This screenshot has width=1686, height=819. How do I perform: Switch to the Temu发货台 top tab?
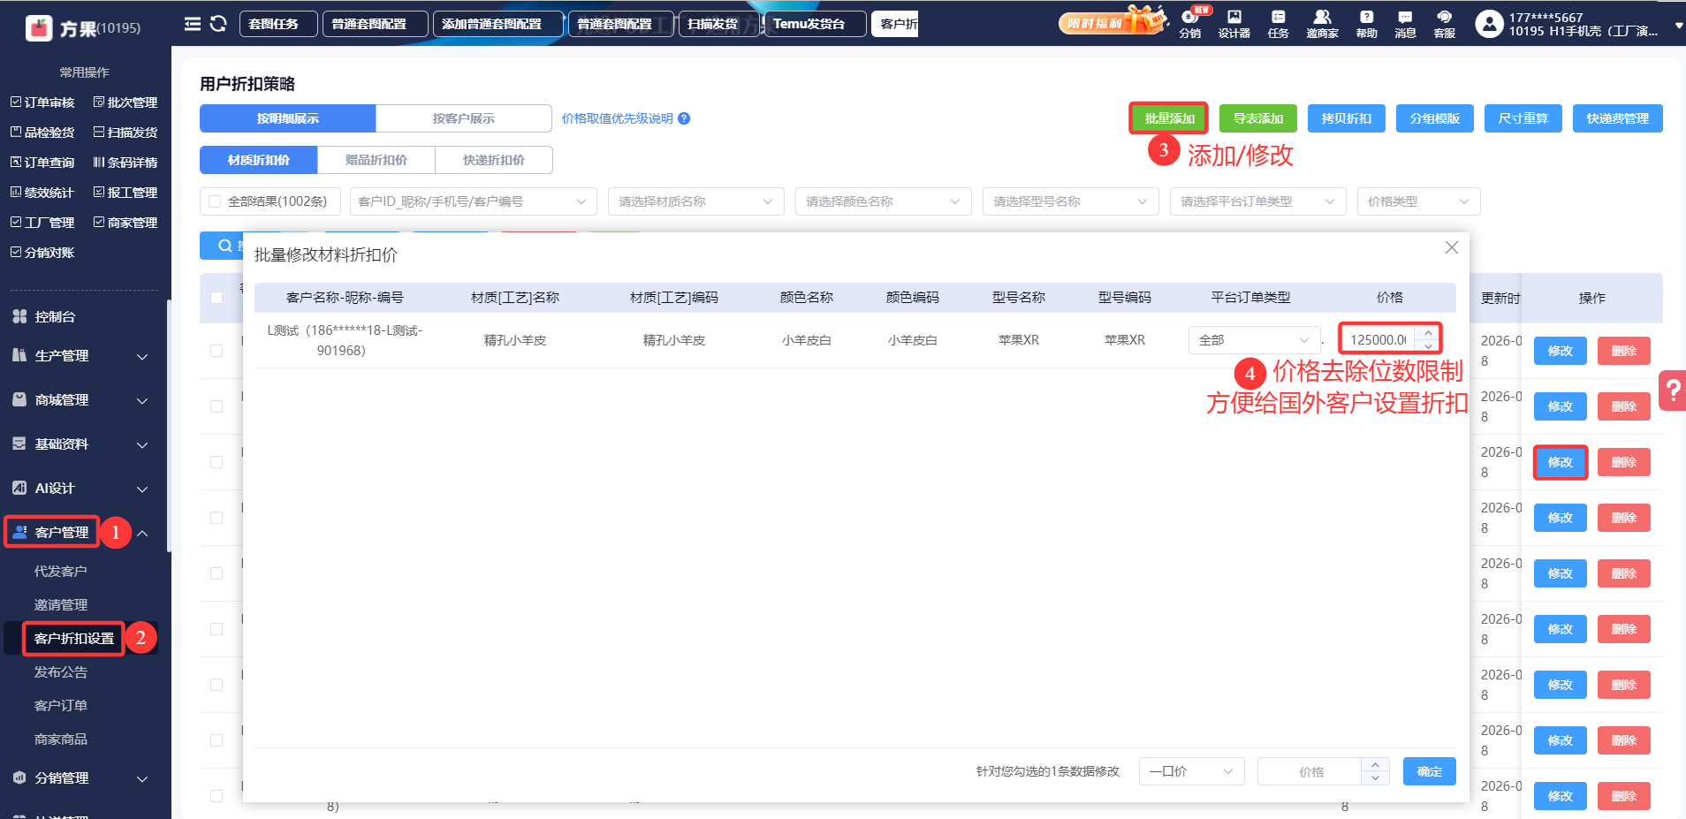pos(815,24)
